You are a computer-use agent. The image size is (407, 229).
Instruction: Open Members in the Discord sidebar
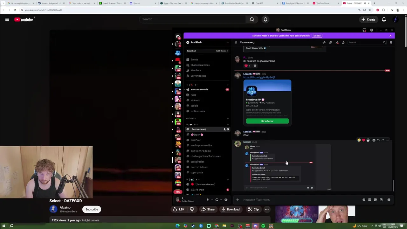pos(207,70)
